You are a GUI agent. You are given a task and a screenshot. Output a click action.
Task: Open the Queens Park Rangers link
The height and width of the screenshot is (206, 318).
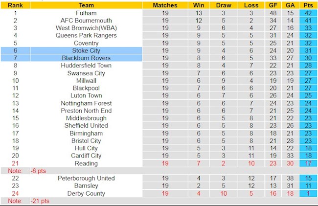[x=86, y=35]
